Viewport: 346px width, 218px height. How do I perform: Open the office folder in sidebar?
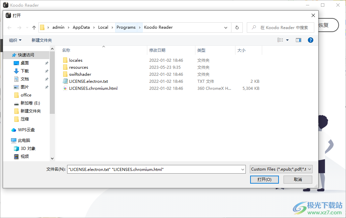pyautogui.click(x=26, y=95)
